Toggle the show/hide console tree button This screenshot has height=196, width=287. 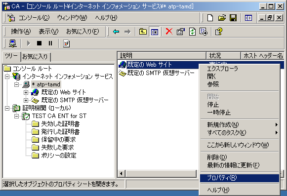point(154,32)
